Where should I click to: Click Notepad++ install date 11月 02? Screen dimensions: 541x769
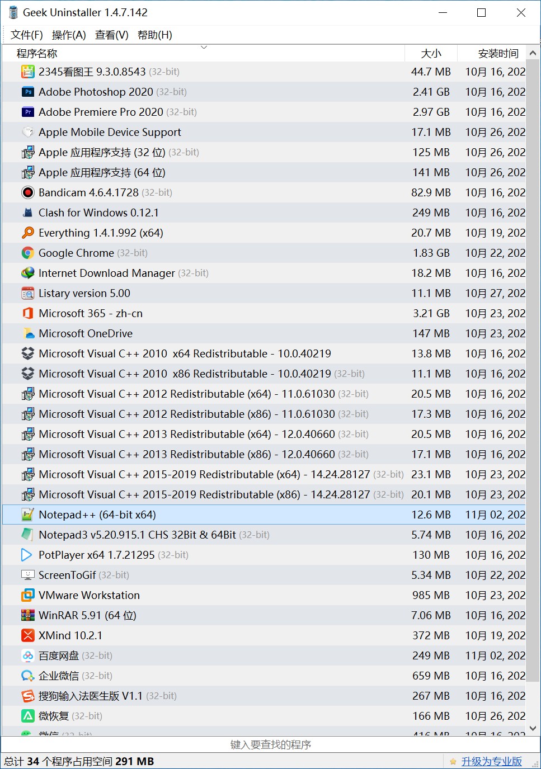coord(495,515)
